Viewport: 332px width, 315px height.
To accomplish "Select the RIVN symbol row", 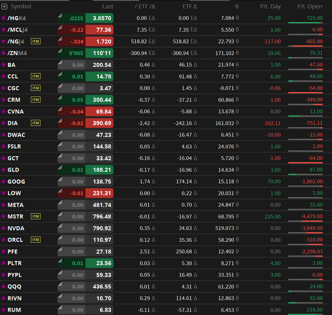I will 166,298.
